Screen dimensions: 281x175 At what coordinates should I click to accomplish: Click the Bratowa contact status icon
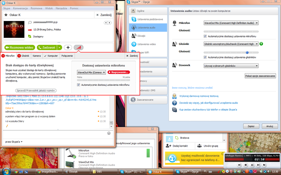tap(177, 138)
